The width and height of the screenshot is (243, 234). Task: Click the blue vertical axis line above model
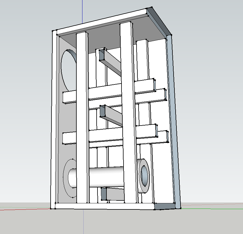tap(82, 12)
